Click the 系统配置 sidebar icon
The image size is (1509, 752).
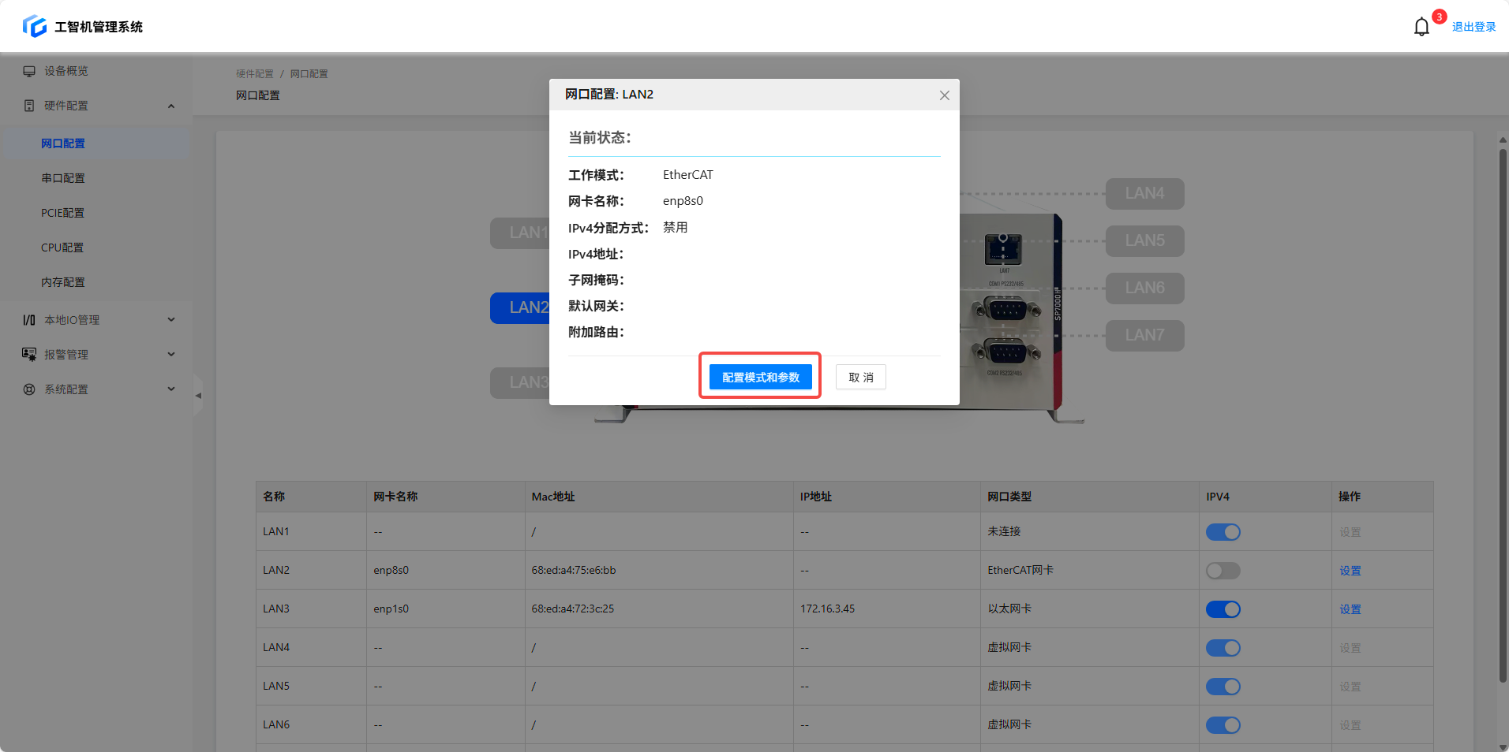(29, 389)
